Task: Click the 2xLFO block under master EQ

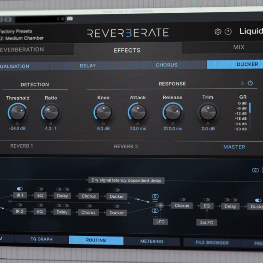Action: pos(207,223)
